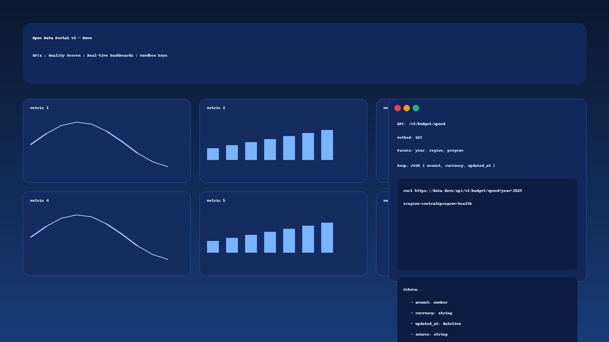Go to Quality Scores section

(64, 55)
